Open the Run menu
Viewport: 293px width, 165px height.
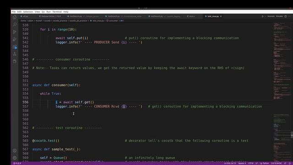[49, 12]
